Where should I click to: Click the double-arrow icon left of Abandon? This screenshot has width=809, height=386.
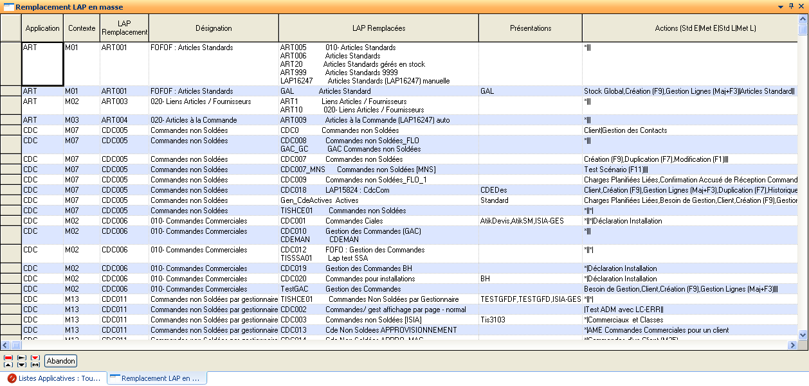(35, 364)
